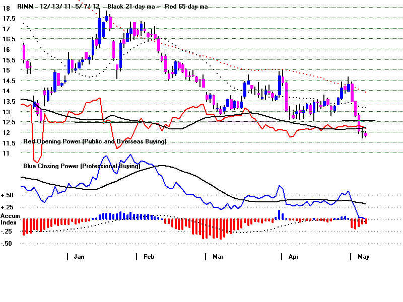Viewport: 403px width, 302px height.
Task: Select the Apr month marker
Action: click(x=293, y=256)
